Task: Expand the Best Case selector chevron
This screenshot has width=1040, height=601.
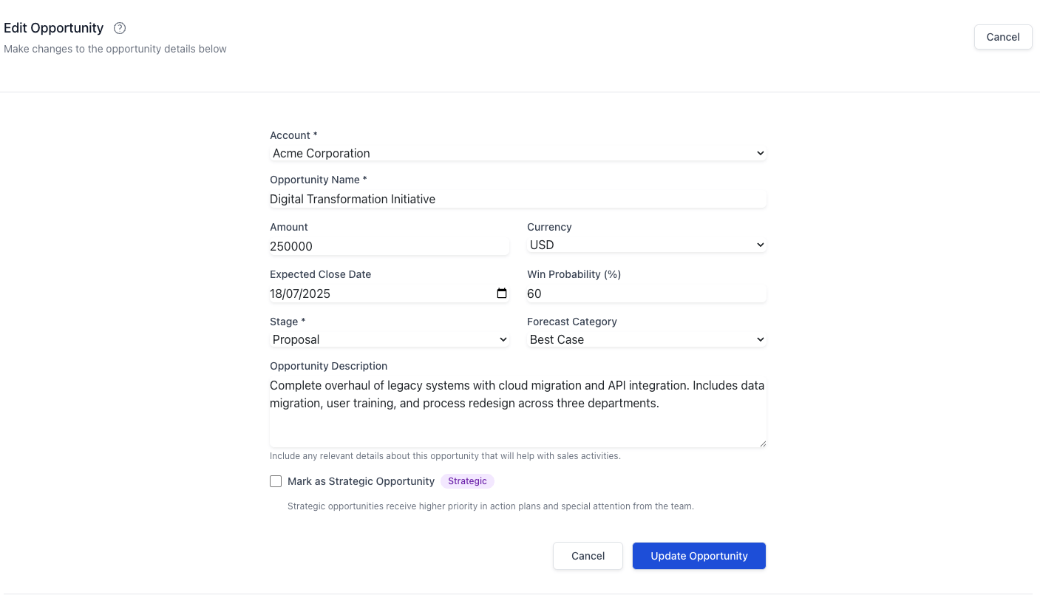Action: click(760, 339)
